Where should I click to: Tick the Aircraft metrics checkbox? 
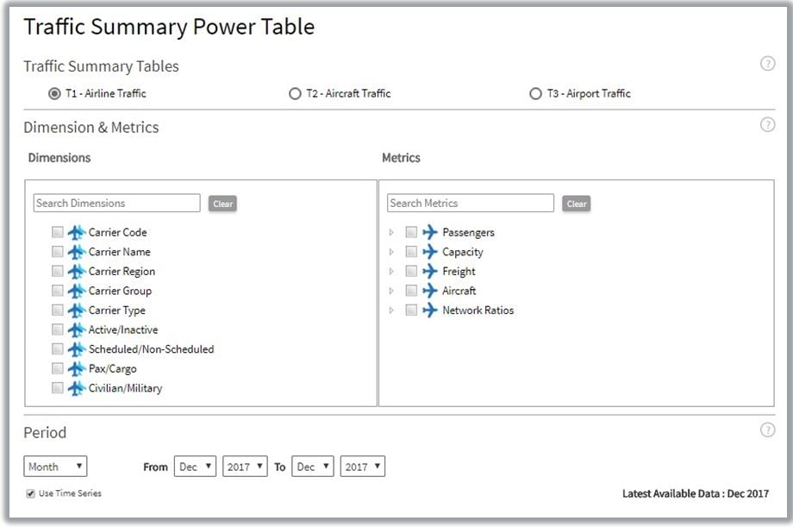411,291
